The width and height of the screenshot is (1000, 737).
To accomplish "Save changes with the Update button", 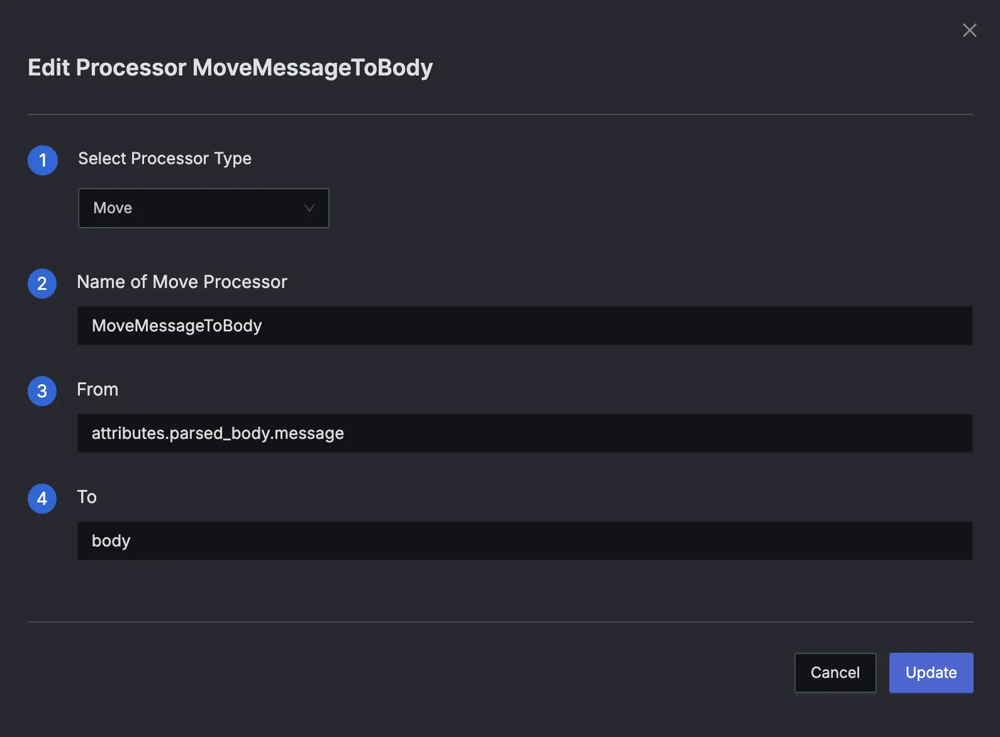I will (931, 673).
